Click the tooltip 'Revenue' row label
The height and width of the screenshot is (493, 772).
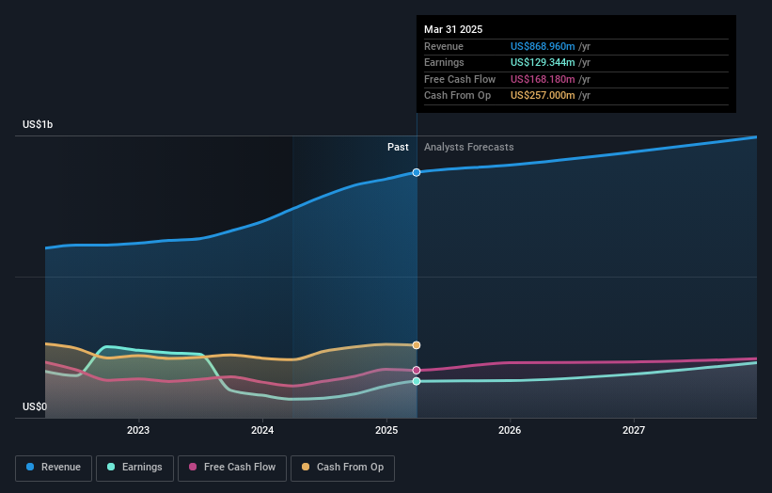point(444,46)
